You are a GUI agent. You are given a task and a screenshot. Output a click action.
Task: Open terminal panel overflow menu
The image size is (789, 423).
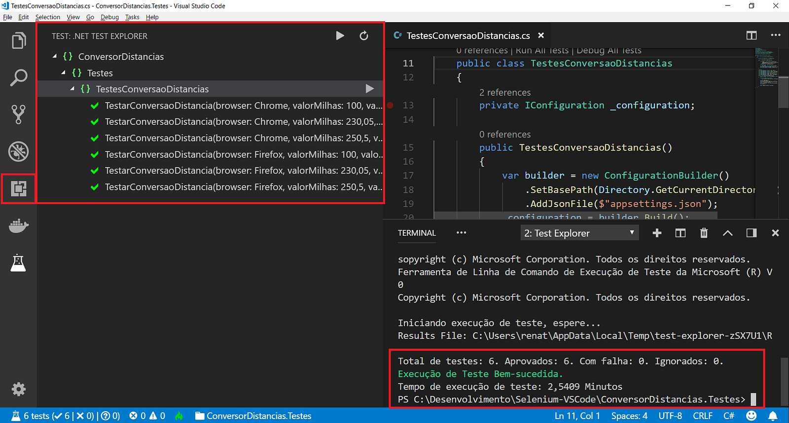[461, 233]
